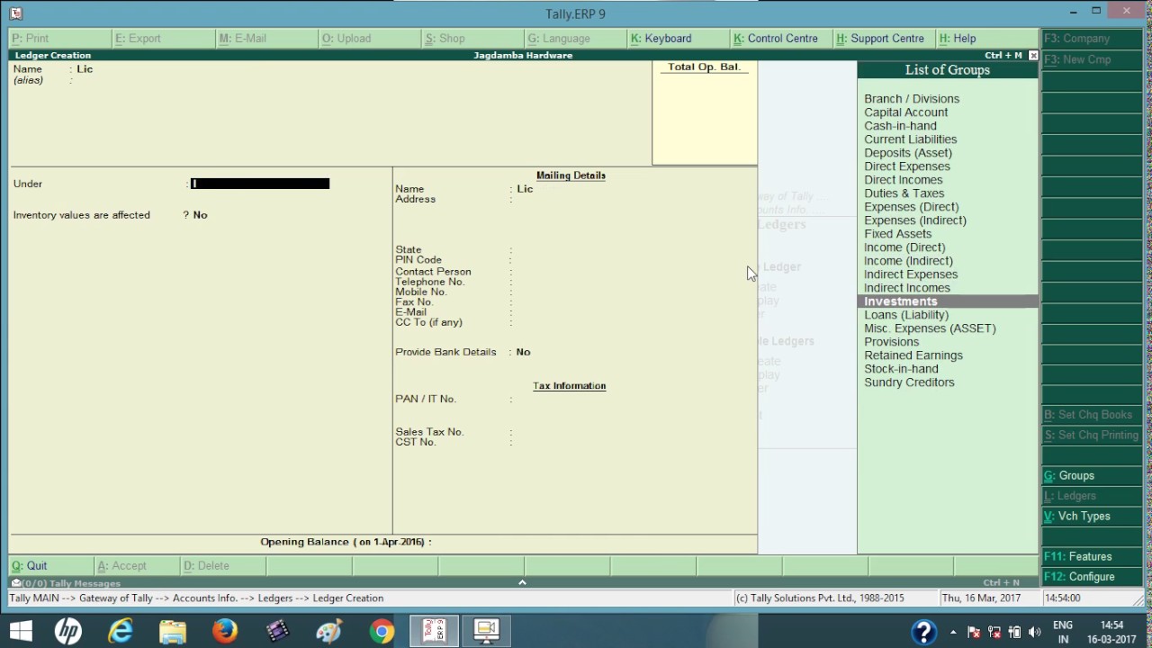Click the Q: Quit button
This screenshot has width=1152, height=648.
51,566
